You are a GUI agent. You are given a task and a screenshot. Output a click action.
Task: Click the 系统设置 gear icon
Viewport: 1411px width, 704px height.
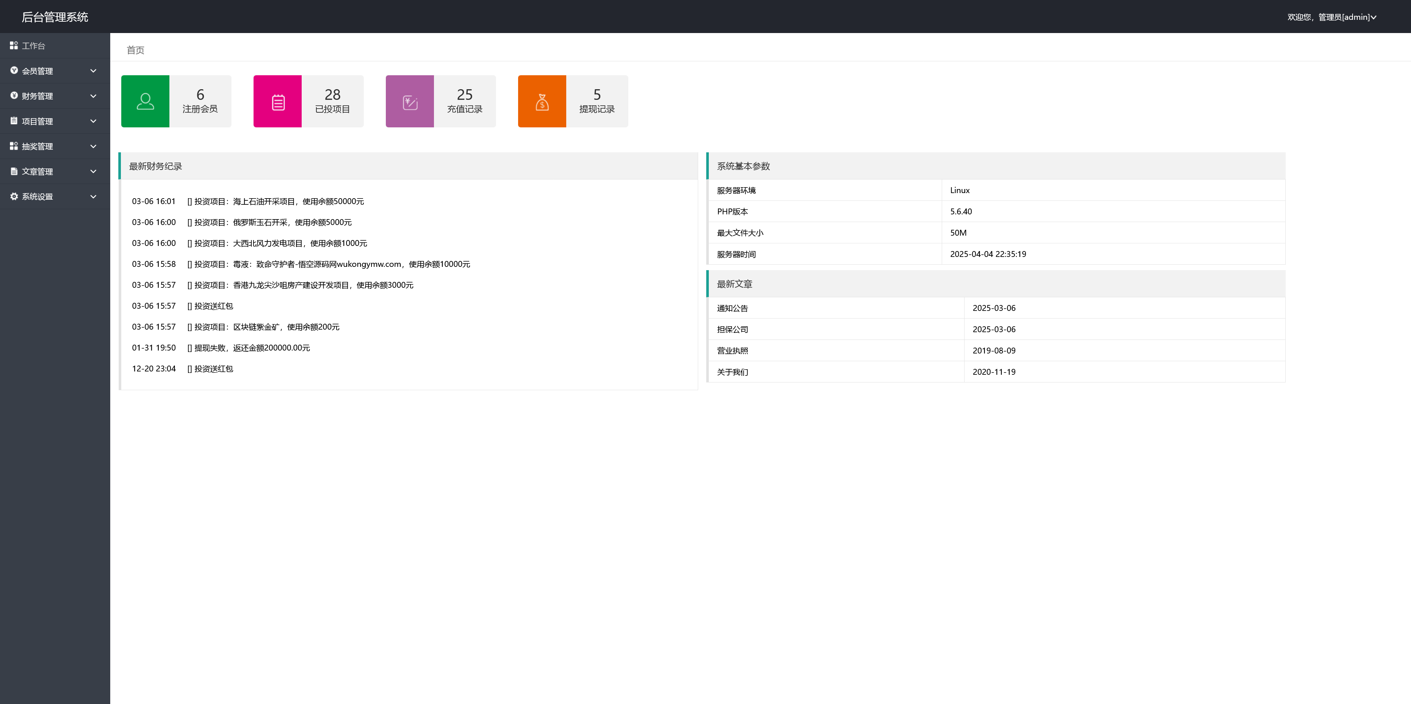14,196
